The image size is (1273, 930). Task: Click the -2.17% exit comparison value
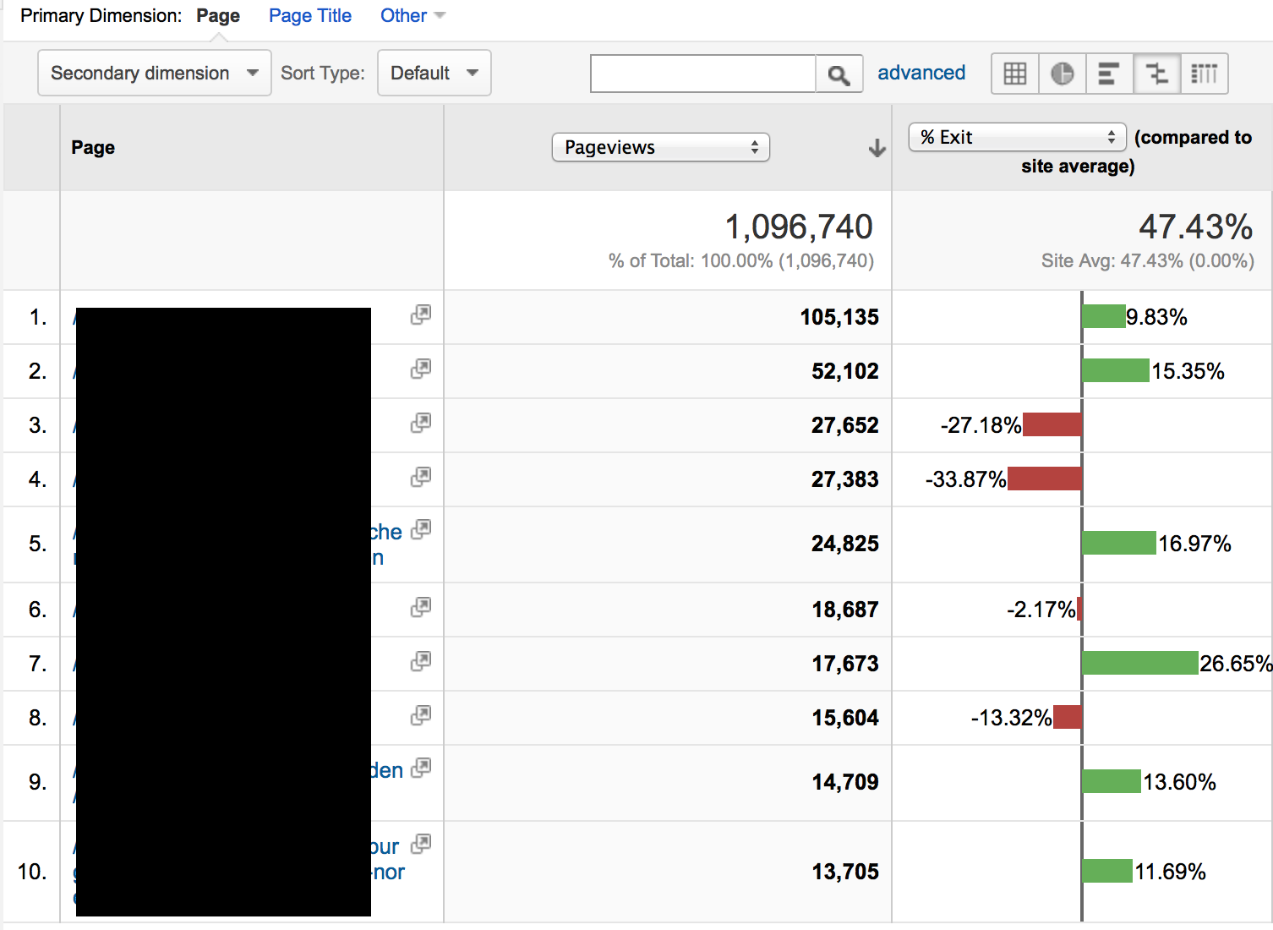tap(1041, 610)
